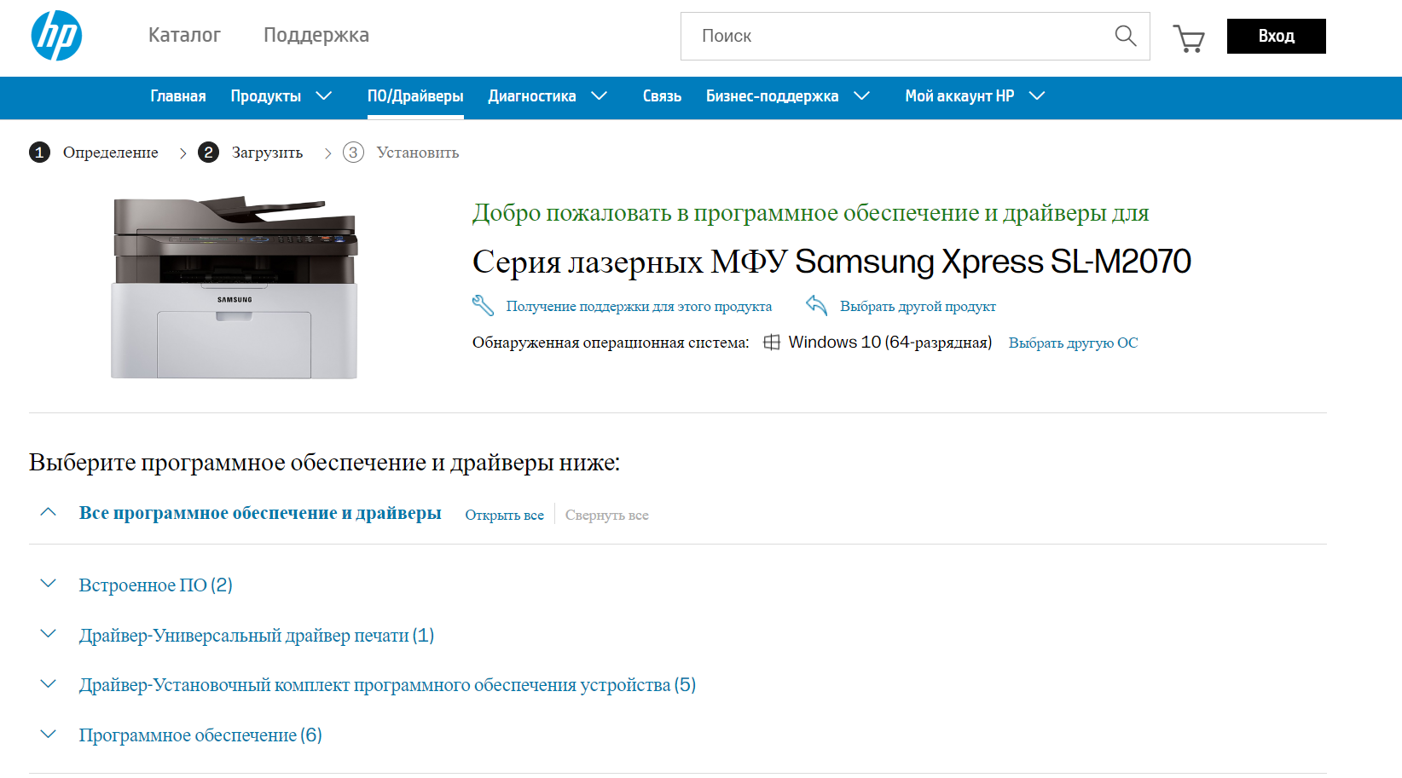Click the Samsung Xpress SL-M2070 product title
Image resolution: width=1402 pixels, height=778 pixels.
pos(831,262)
